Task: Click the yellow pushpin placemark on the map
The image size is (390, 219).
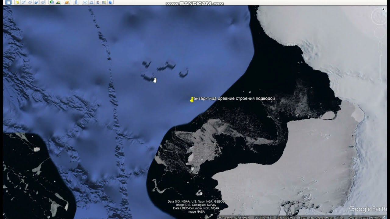Action: pos(192,100)
